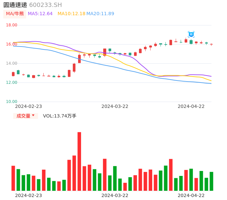Click the tallest red volume bar
Screen dimensions: 227x200
coord(79,161)
